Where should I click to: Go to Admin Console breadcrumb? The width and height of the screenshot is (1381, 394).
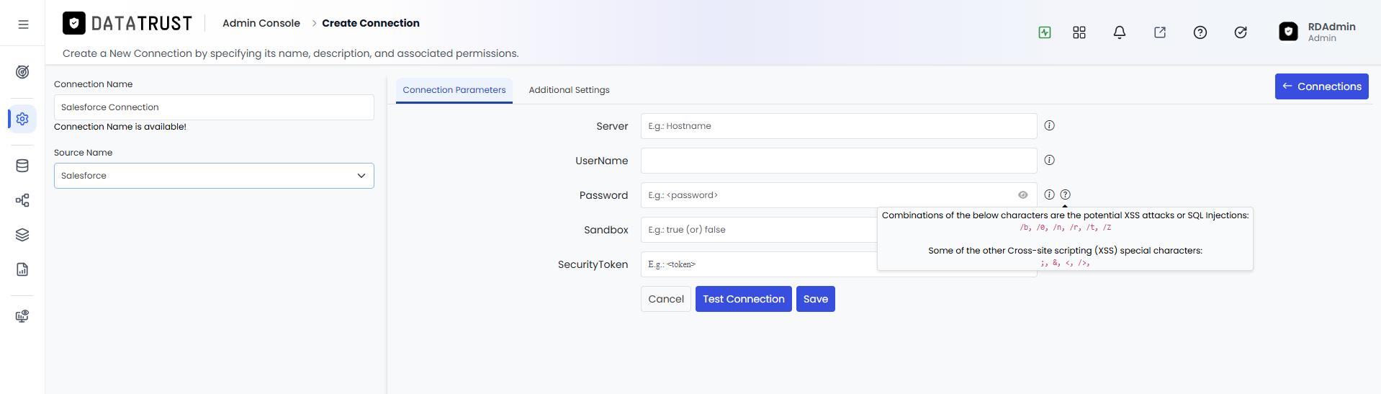[261, 23]
